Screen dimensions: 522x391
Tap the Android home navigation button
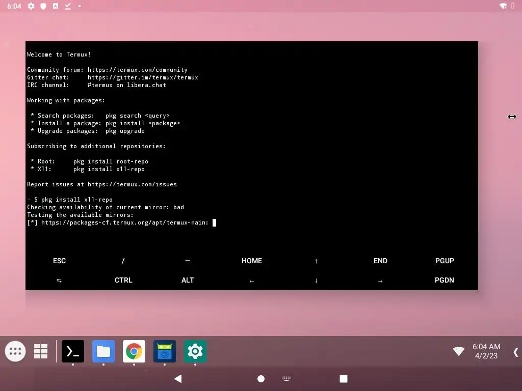261,379
